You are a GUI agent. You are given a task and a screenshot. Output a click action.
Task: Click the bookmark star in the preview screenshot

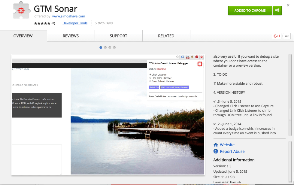[x=177, y=57]
